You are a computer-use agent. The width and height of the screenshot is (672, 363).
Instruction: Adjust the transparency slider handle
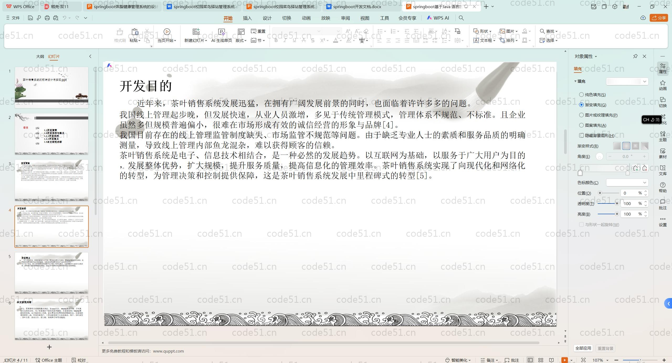[617, 203]
